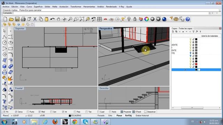Toggle the Forzado status bar button

101,116
